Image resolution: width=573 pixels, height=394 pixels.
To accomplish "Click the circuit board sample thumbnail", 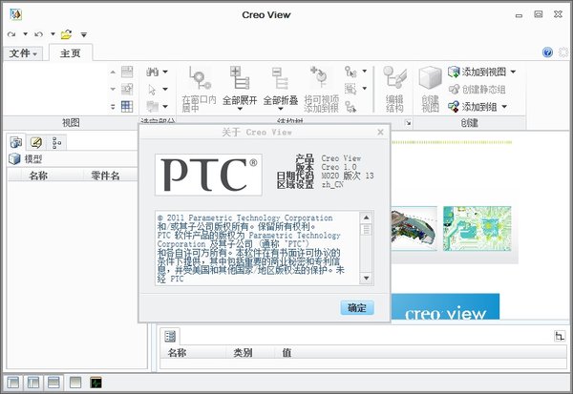I will coord(477,229).
